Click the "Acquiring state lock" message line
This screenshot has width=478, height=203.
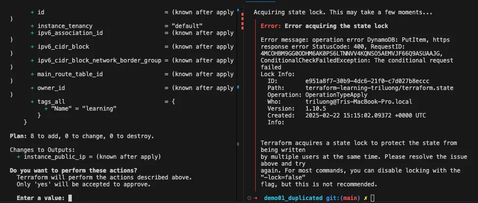tap(343, 12)
